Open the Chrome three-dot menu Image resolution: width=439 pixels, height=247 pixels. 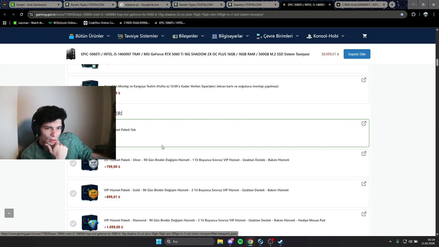435,14
